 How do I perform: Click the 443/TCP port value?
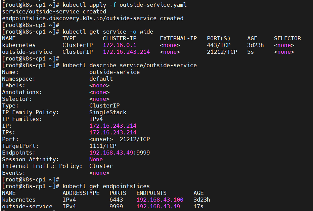click(x=219, y=45)
